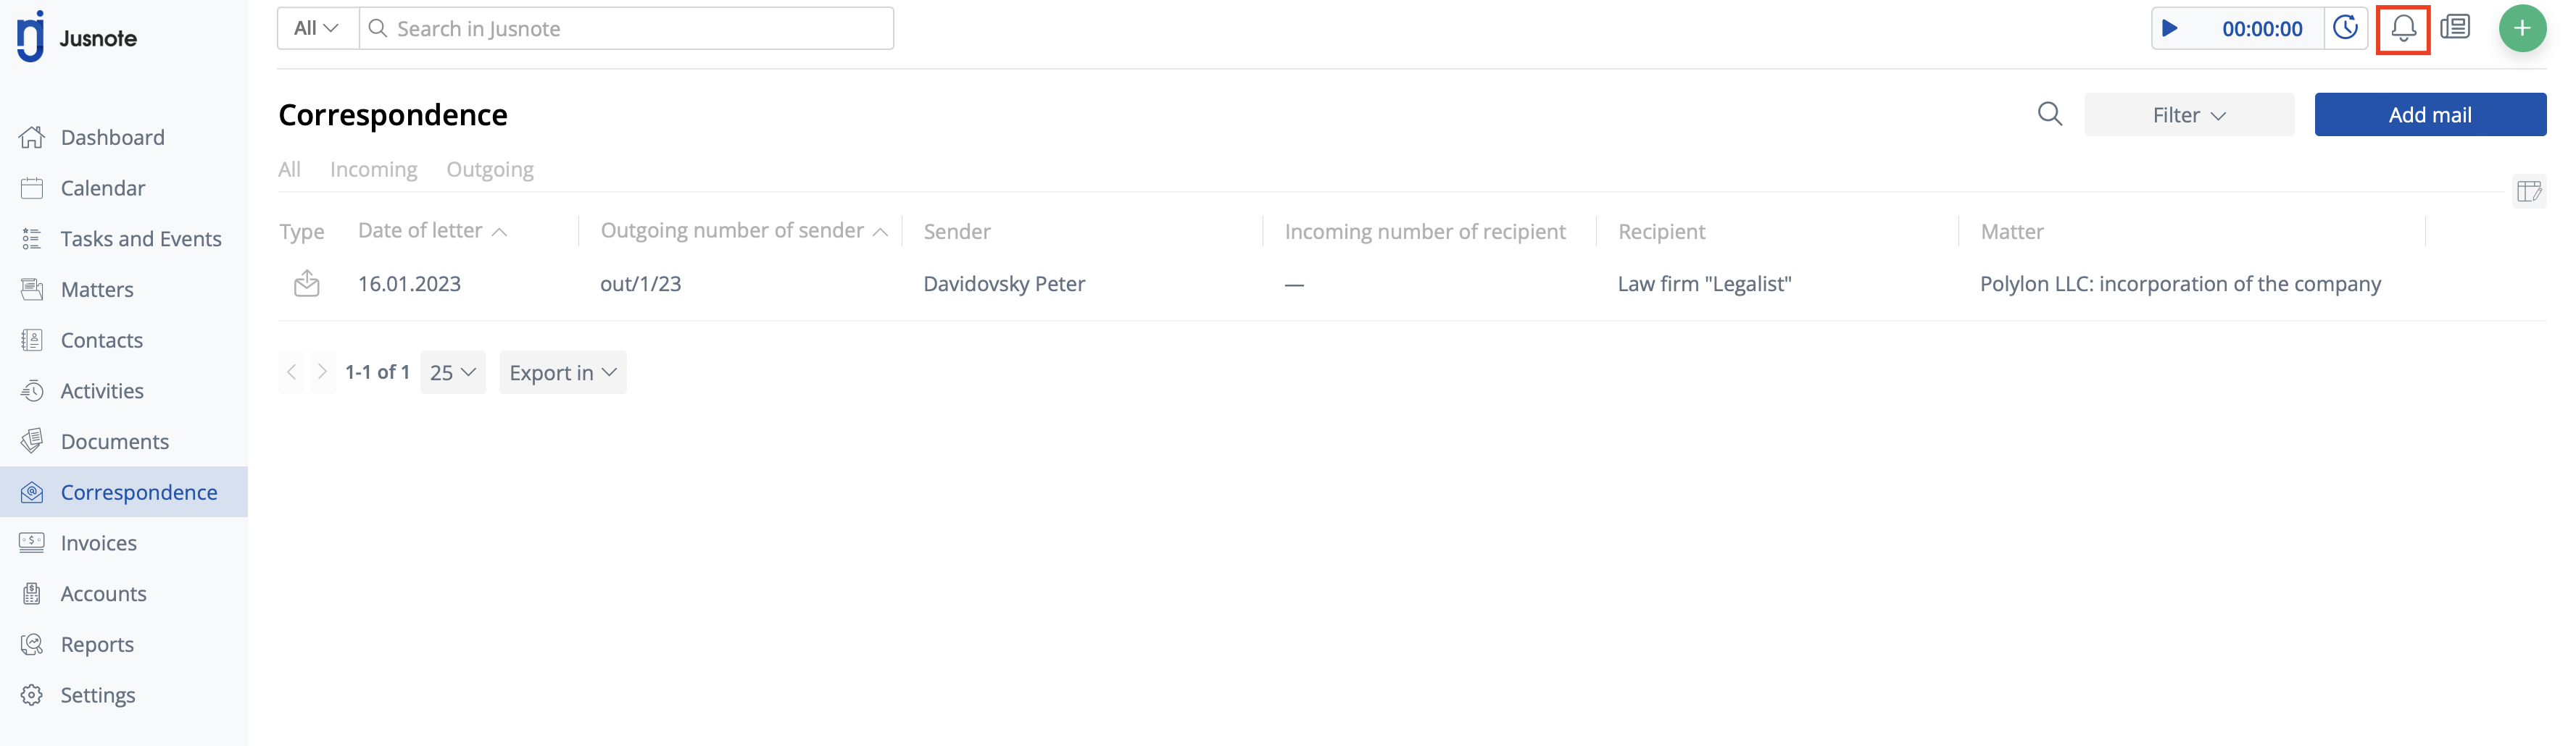Open the Matters section
The width and height of the screenshot is (2576, 746).
(x=96, y=290)
